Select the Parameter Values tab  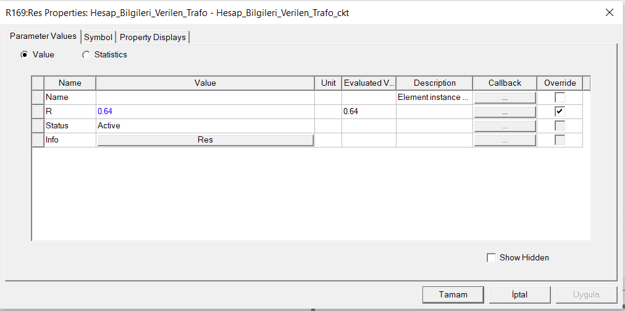[43, 36]
